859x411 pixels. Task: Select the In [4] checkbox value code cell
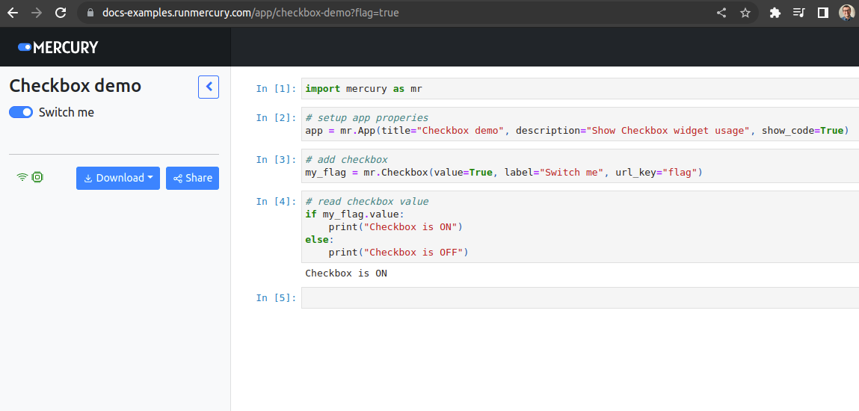pos(579,226)
